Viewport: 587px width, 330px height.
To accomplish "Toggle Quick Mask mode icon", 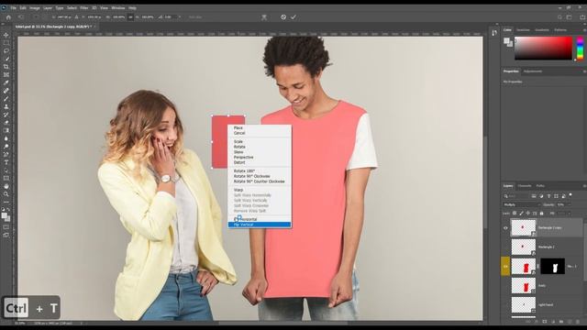I will (x=6, y=227).
